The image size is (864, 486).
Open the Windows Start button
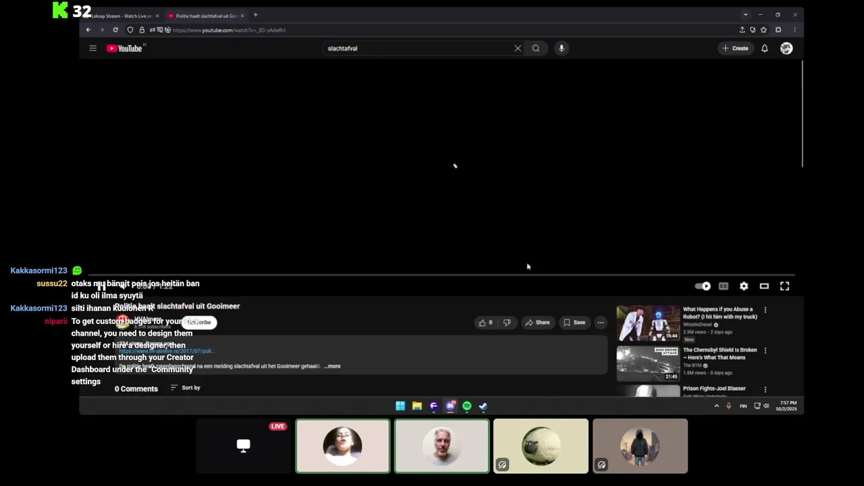click(400, 406)
